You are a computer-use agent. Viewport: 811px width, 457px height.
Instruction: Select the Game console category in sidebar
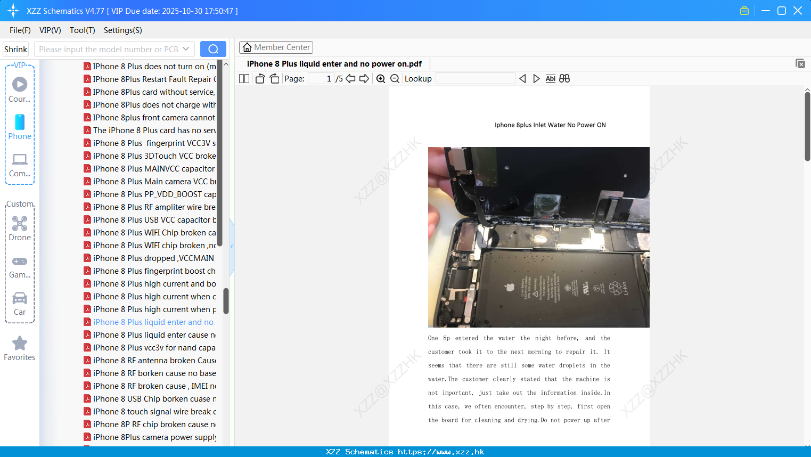[x=20, y=267]
